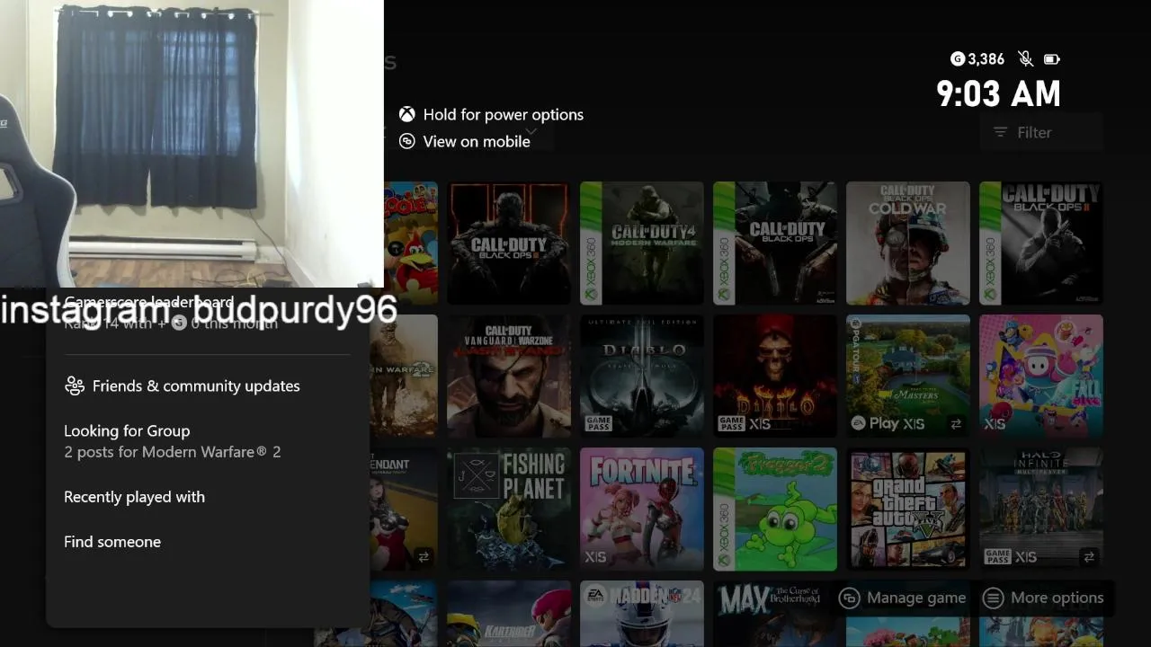Open the Call of Duty Black Ops III tile
The image size is (1151, 647).
click(508, 244)
